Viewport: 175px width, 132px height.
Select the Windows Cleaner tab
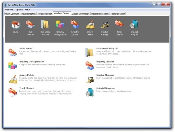[62, 13]
